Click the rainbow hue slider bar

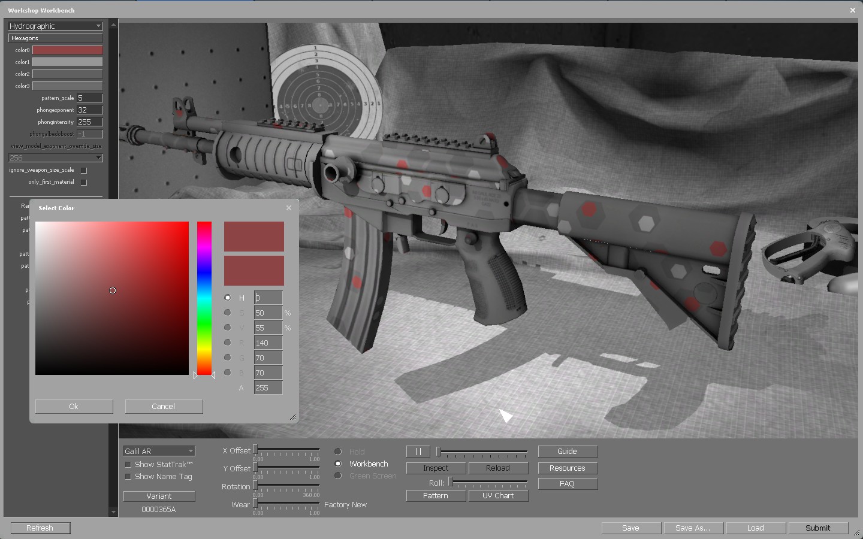pyautogui.click(x=204, y=298)
